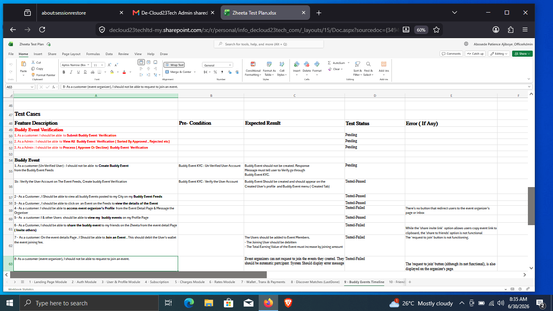Viewport: 553px width, 311px height.
Task: Open Firefox Extensions puzzle icon
Action: [x=510, y=30]
